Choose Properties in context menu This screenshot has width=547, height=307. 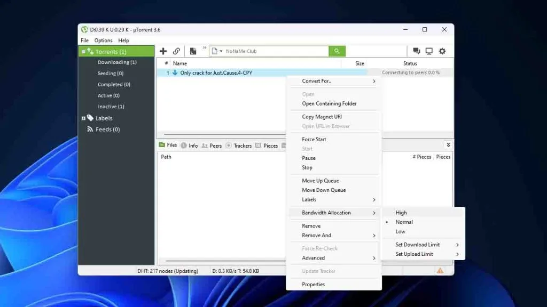pyautogui.click(x=334, y=285)
